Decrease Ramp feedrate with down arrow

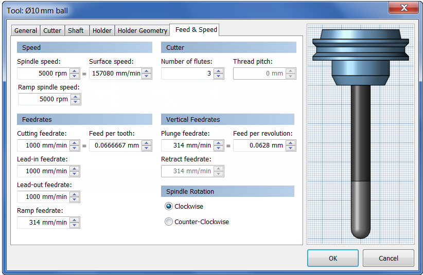click(x=75, y=225)
